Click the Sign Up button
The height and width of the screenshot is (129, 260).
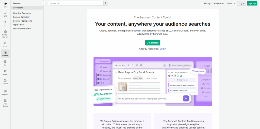(x=252, y=3)
